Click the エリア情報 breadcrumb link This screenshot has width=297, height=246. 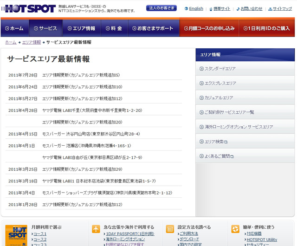(32, 42)
